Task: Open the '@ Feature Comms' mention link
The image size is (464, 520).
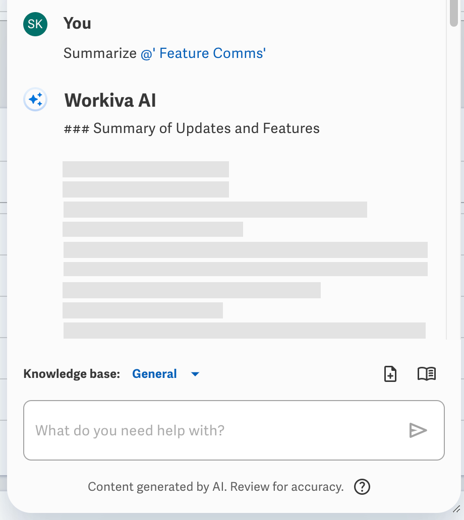Action: coord(203,53)
